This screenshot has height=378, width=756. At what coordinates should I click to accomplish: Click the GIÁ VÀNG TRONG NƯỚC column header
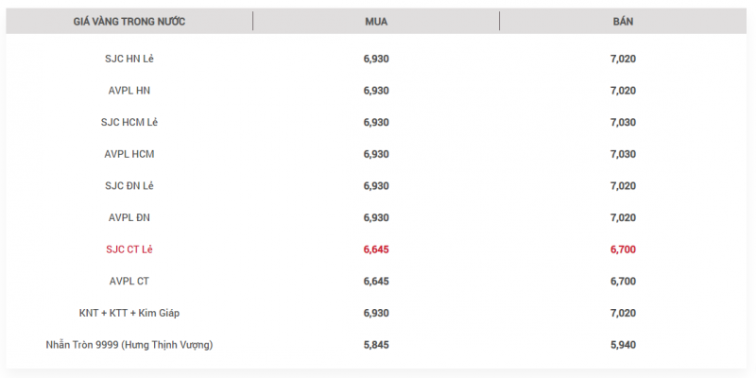129,21
